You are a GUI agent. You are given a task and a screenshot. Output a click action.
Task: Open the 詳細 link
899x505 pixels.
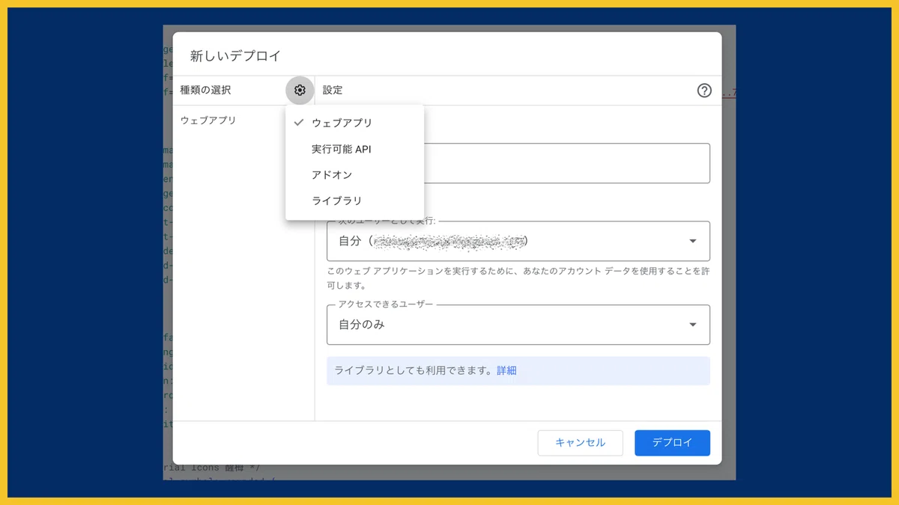click(x=506, y=370)
